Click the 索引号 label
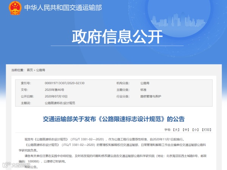 coord(26,83)
